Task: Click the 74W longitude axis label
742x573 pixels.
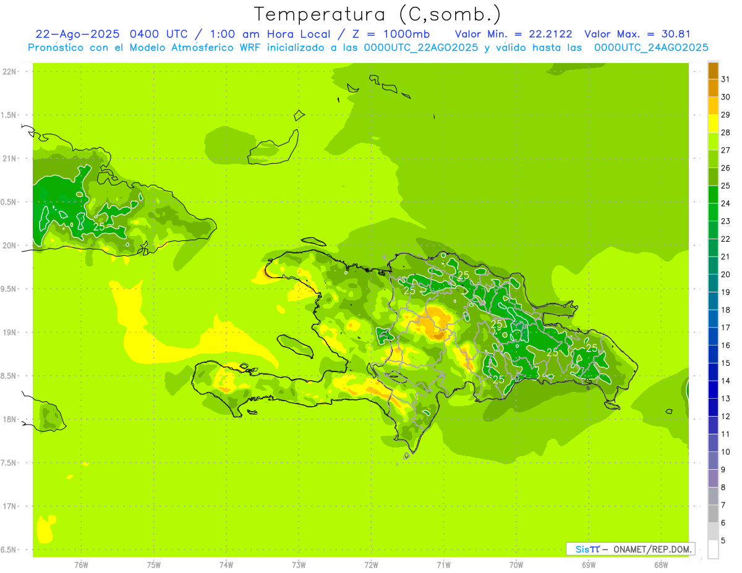Action: 226,565
